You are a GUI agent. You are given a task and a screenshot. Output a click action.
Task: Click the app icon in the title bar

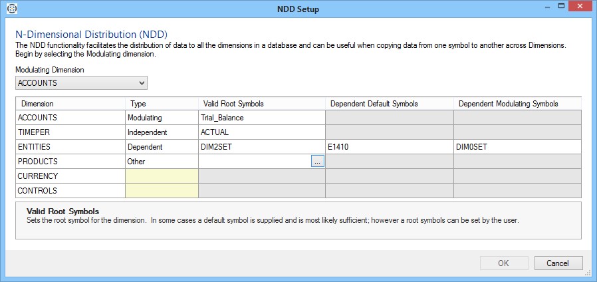[11, 9]
